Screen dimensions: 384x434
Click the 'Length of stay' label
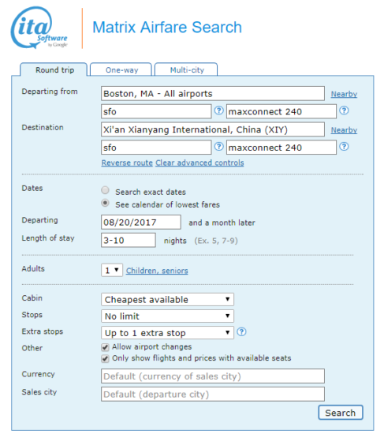[x=48, y=238]
